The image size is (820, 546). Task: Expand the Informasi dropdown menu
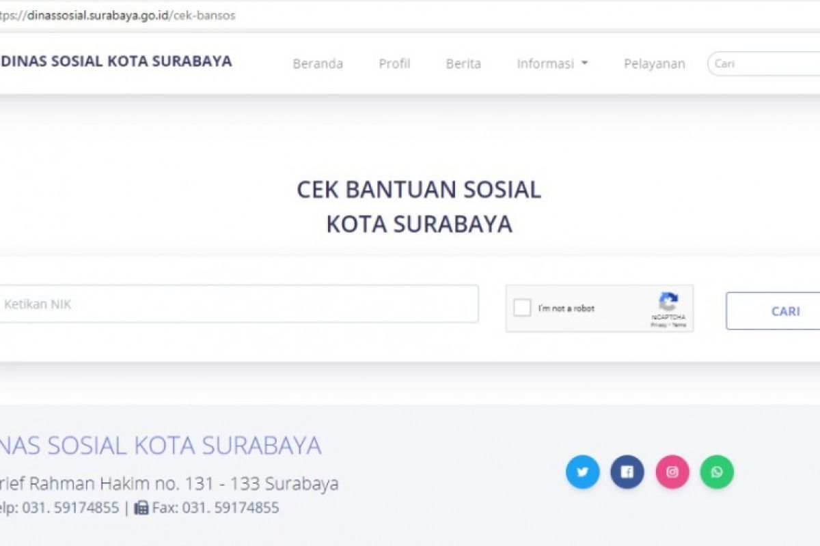[x=552, y=63]
